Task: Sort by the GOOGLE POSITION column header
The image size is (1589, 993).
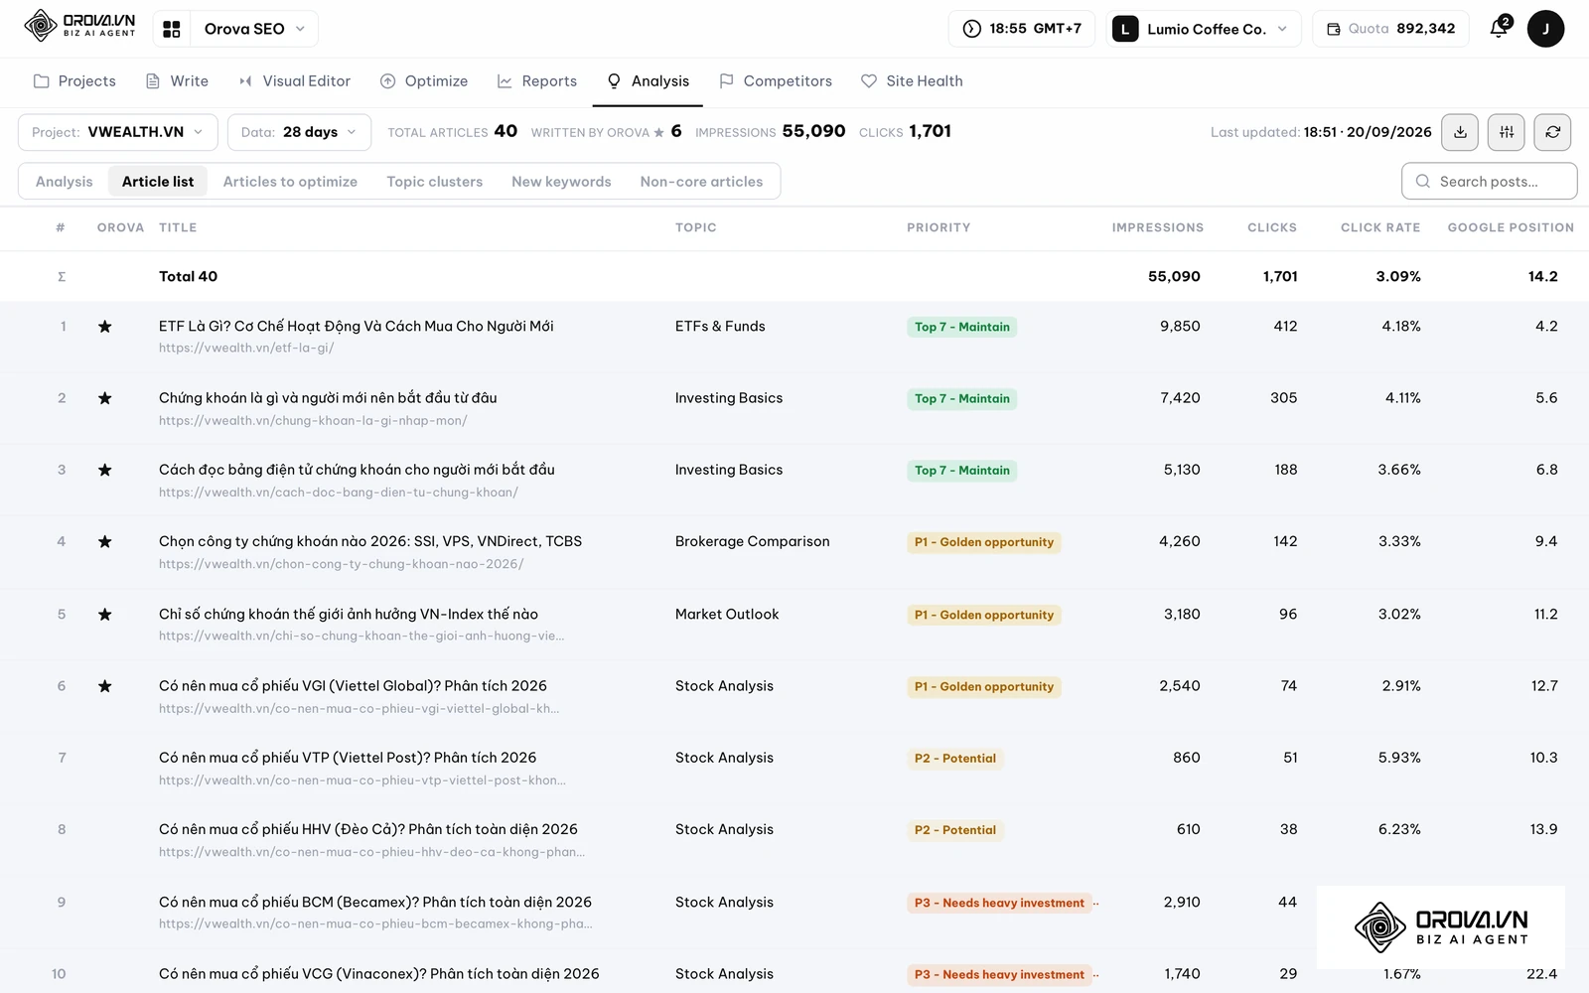Action: click(1511, 227)
